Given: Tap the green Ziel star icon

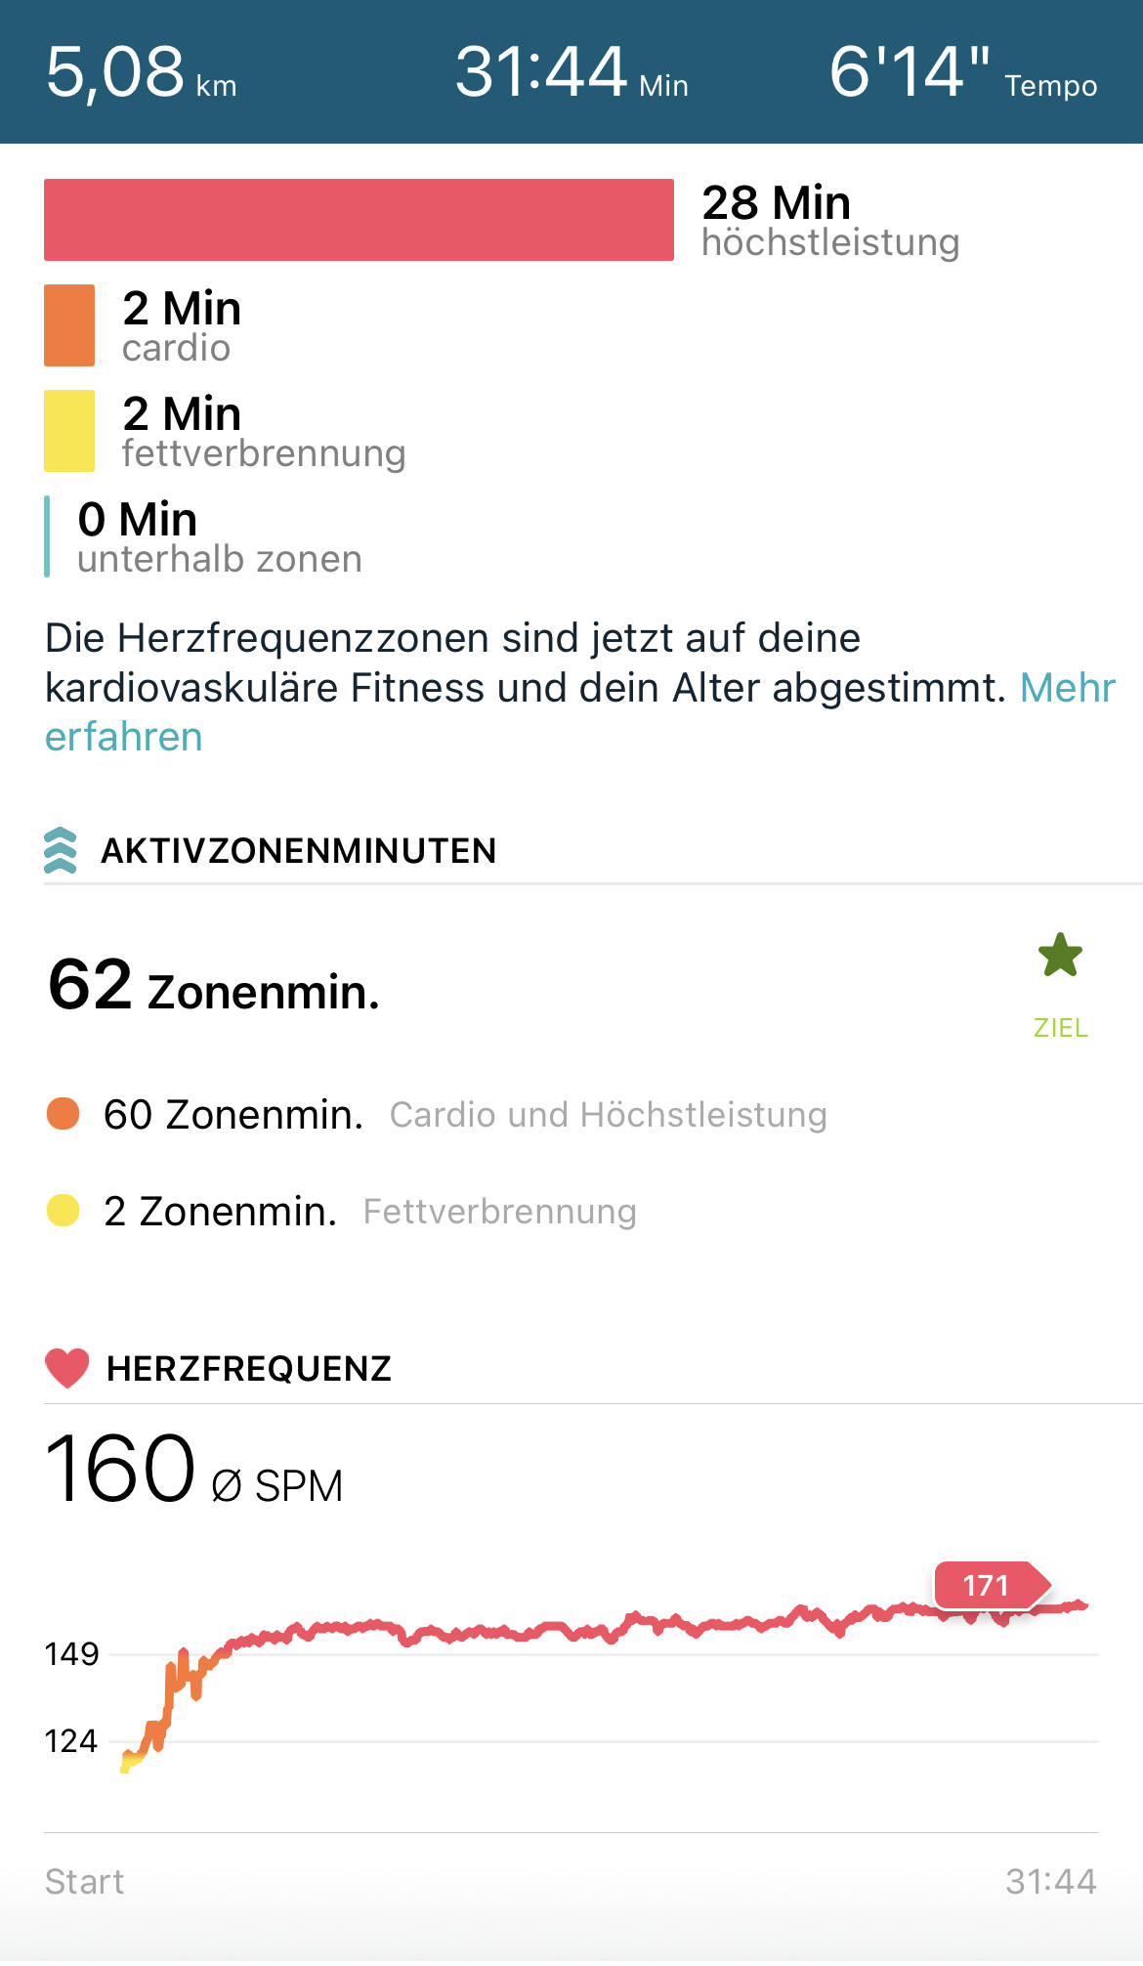Looking at the screenshot, I should point(1060,956).
